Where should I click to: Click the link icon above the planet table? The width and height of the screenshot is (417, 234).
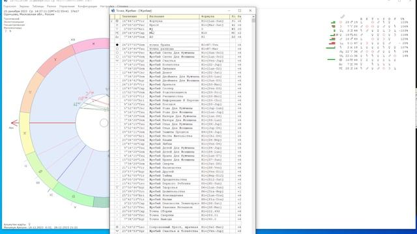(x=343, y=16)
